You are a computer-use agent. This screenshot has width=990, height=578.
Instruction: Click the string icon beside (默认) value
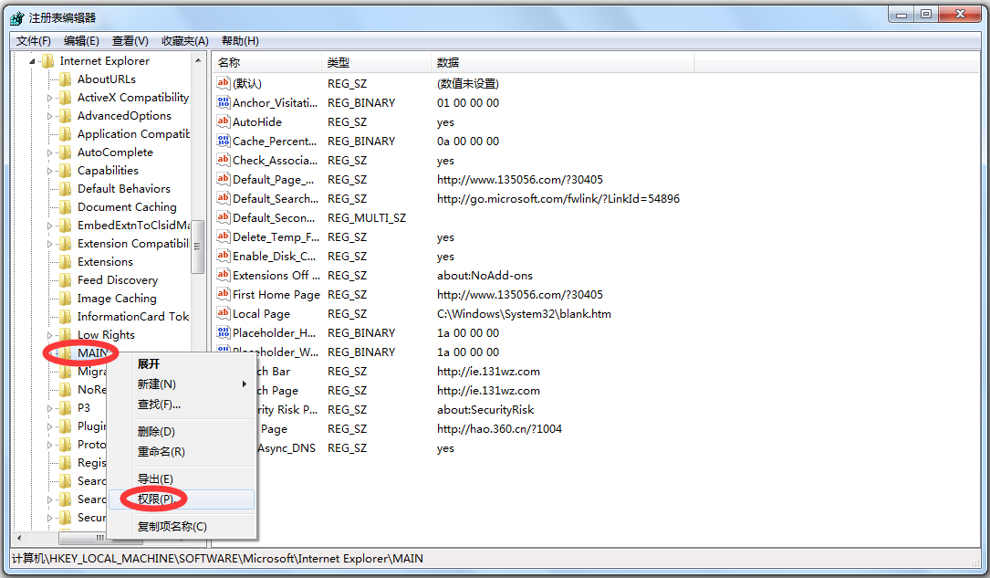point(224,83)
